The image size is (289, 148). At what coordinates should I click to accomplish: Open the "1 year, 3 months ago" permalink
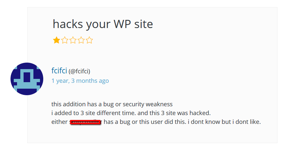(x=80, y=81)
